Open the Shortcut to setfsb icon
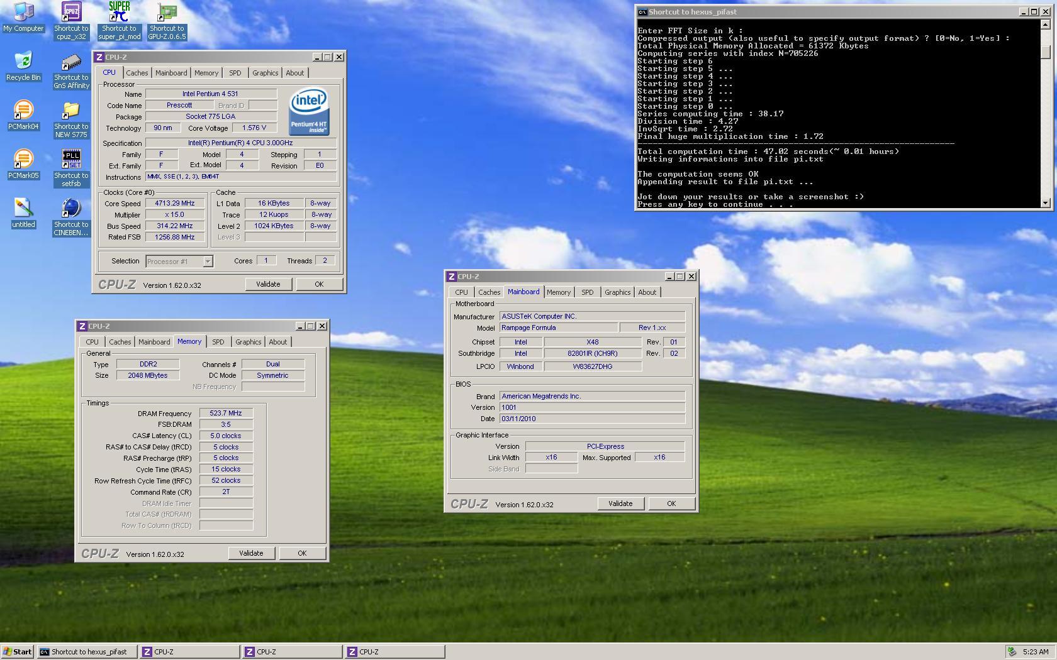Screen dimensions: 1057x660 click(x=71, y=168)
